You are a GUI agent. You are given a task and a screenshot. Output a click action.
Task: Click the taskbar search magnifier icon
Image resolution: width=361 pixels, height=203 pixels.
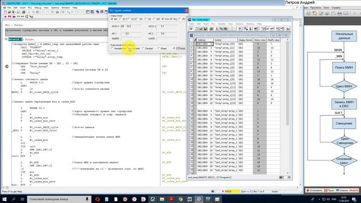tap(14, 199)
